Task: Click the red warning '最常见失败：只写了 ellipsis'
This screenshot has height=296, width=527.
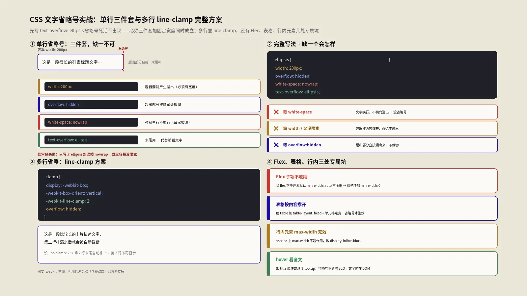Action: (87, 154)
